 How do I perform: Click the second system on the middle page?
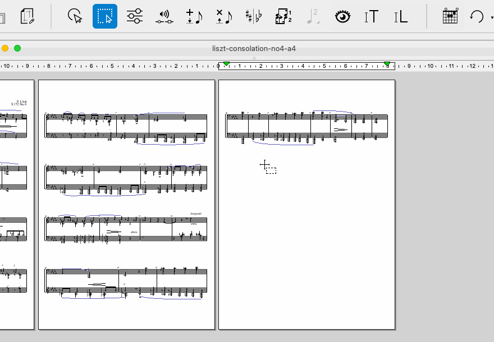[x=126, y=179]
